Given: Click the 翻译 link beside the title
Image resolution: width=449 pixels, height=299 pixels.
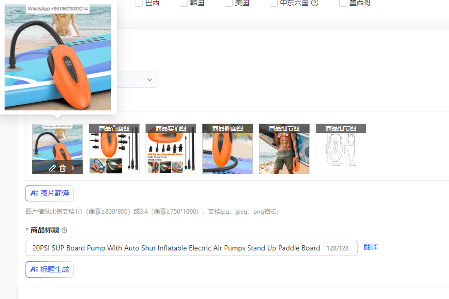Looking at the screenshot, I should point(371,247).
